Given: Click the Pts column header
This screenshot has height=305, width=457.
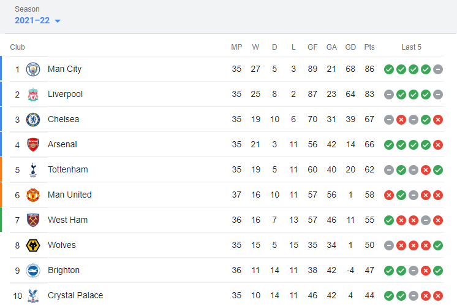Looking at the screenshot, I should tap(369, 47).
